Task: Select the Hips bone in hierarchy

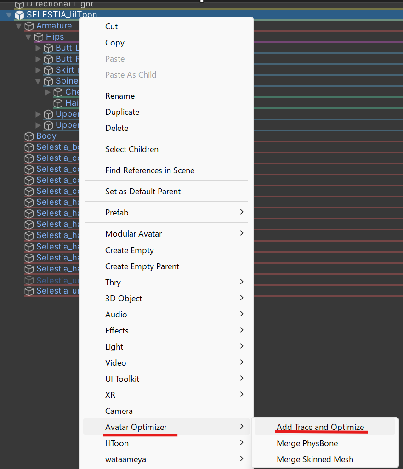Action: coord(55,37)
